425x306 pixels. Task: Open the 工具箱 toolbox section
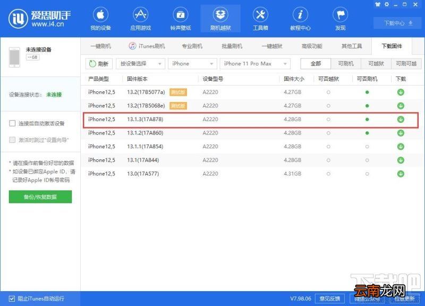pos(260,19)
